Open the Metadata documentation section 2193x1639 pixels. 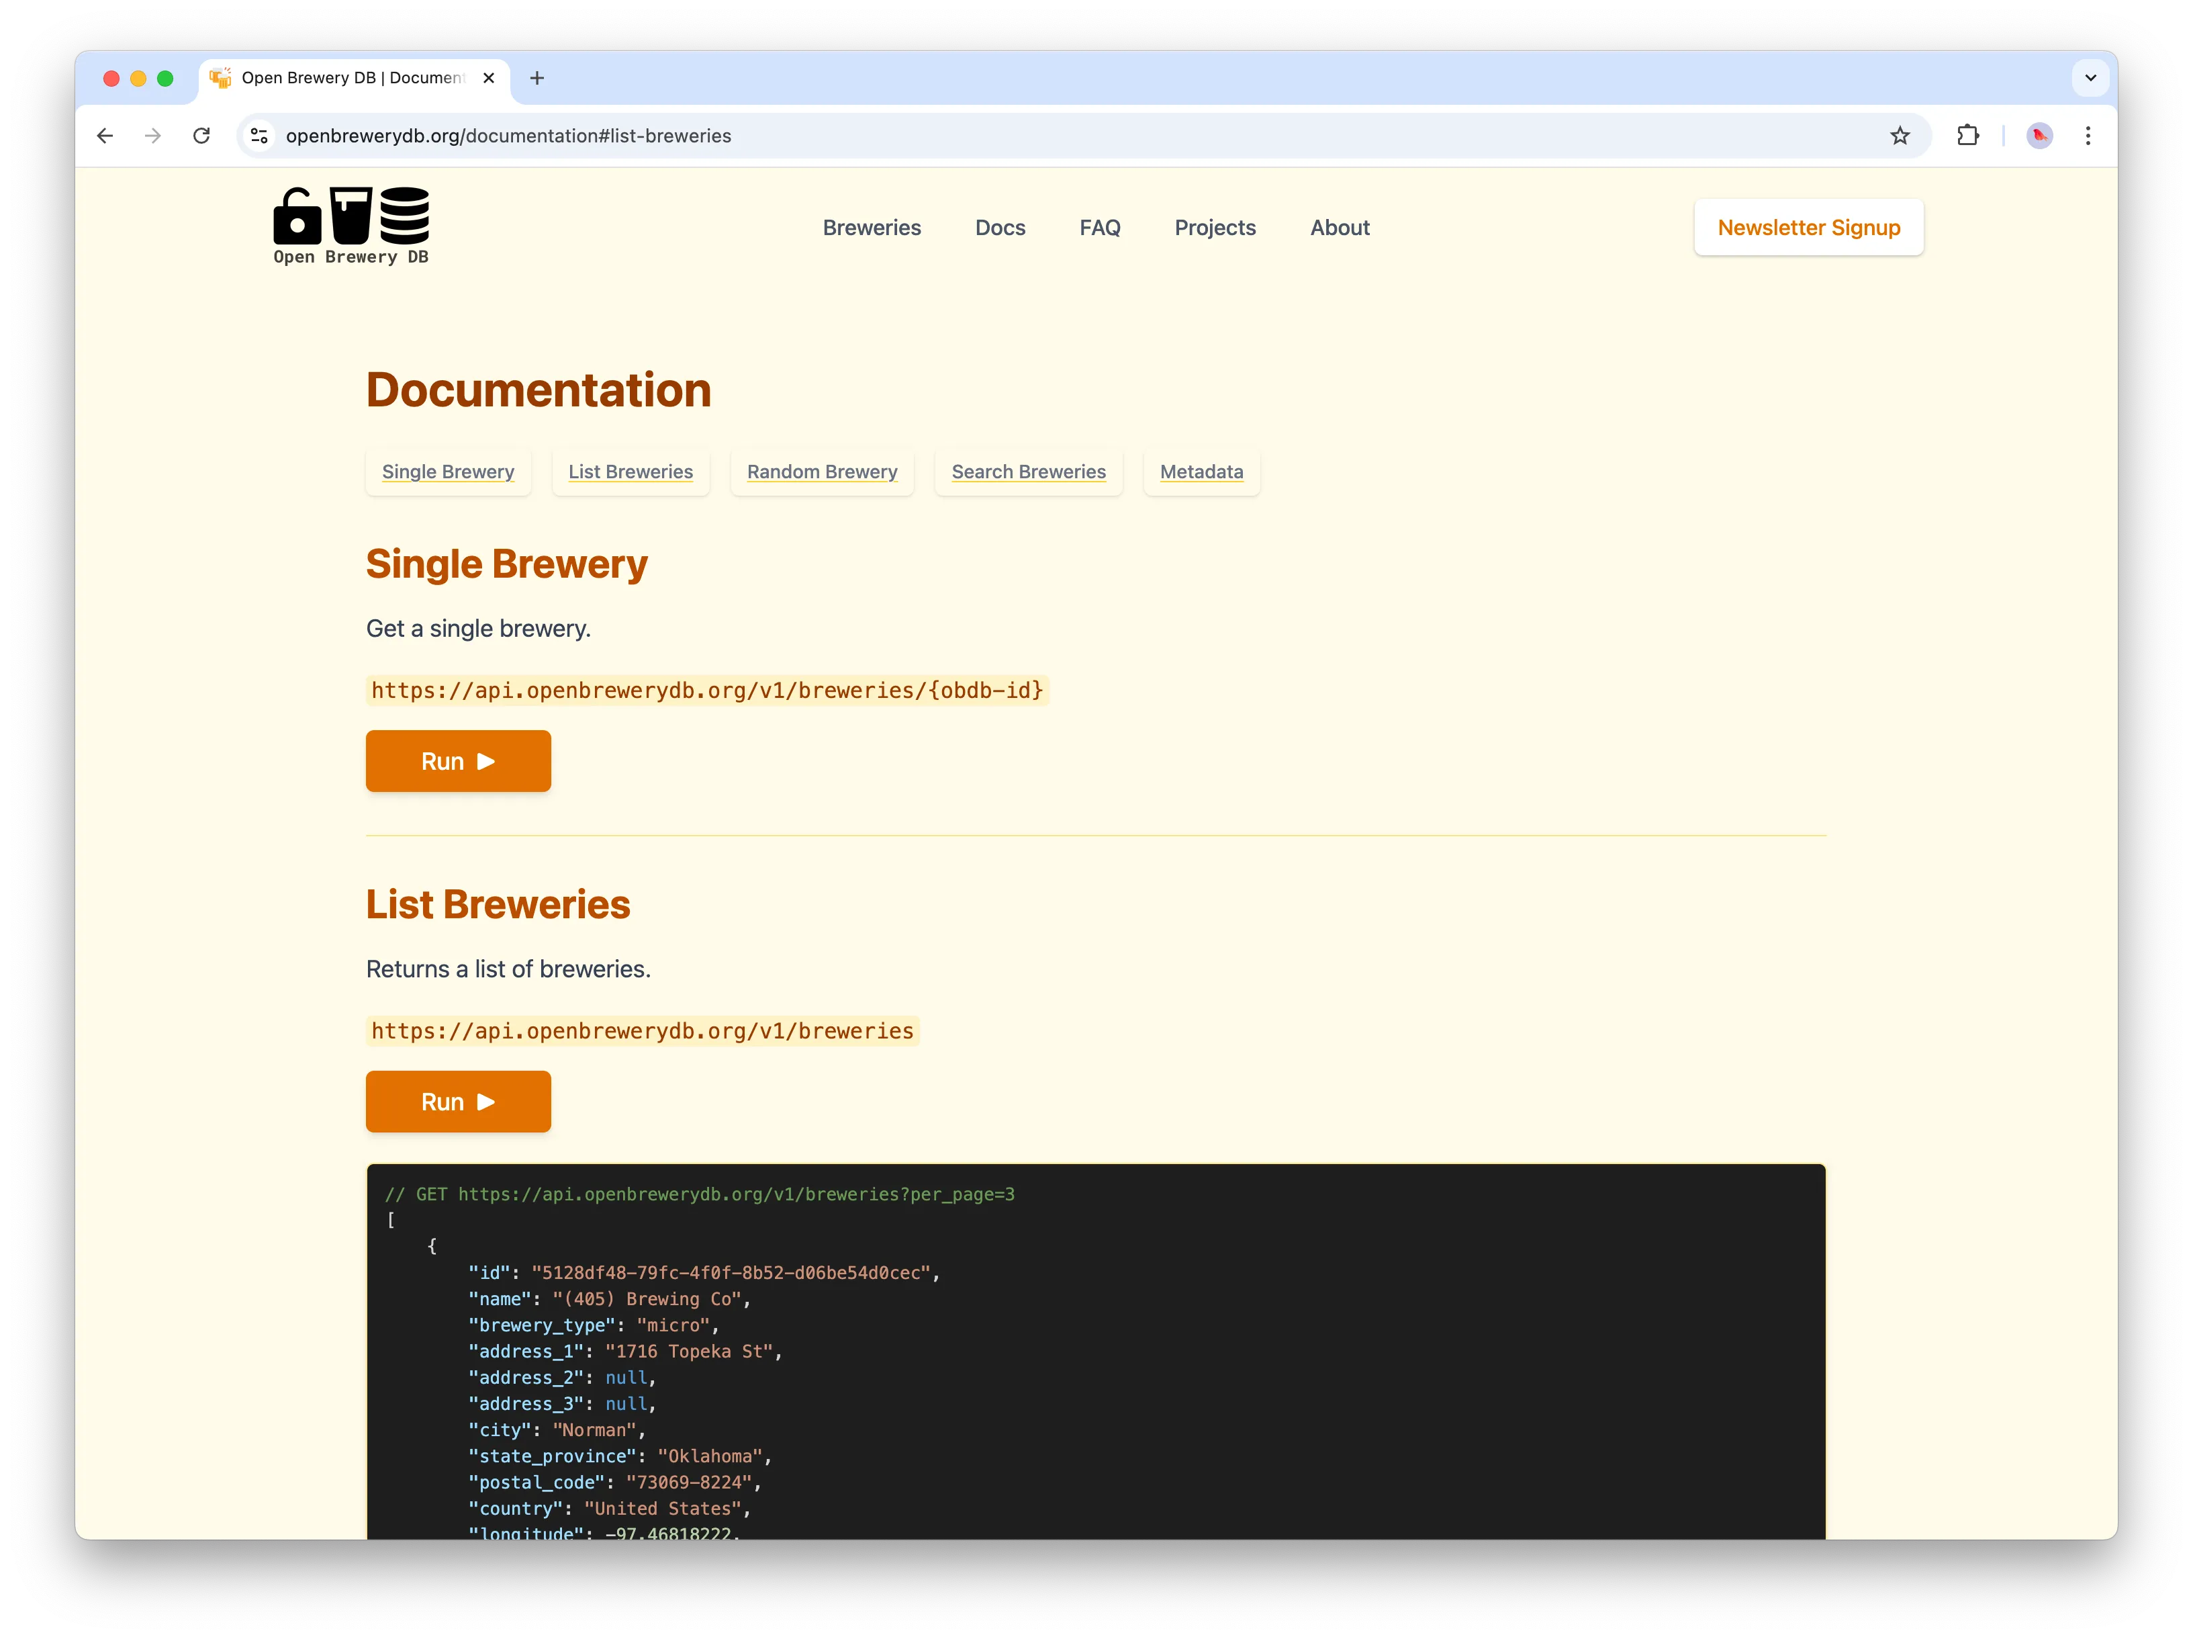coord(1201,472)
